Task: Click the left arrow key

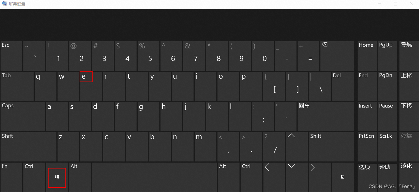Action: (x=274, y=177)
